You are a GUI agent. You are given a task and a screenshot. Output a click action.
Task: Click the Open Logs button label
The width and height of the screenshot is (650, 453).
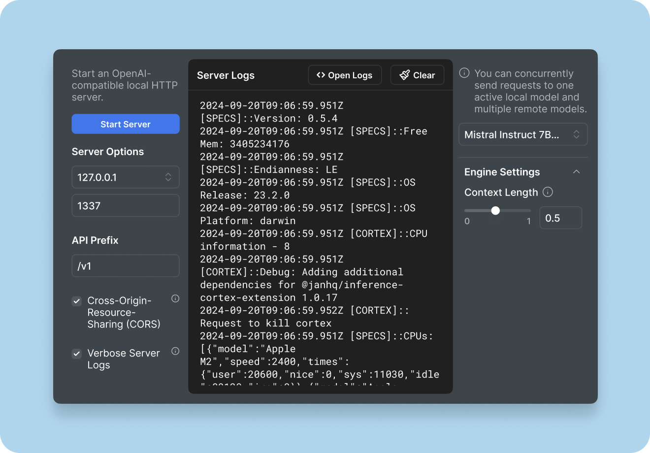pos(350,75)
